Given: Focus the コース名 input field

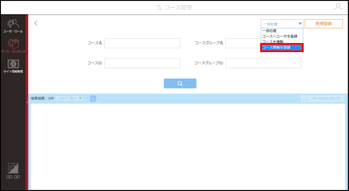Looking at the screenshot, I should coord(142,43).
